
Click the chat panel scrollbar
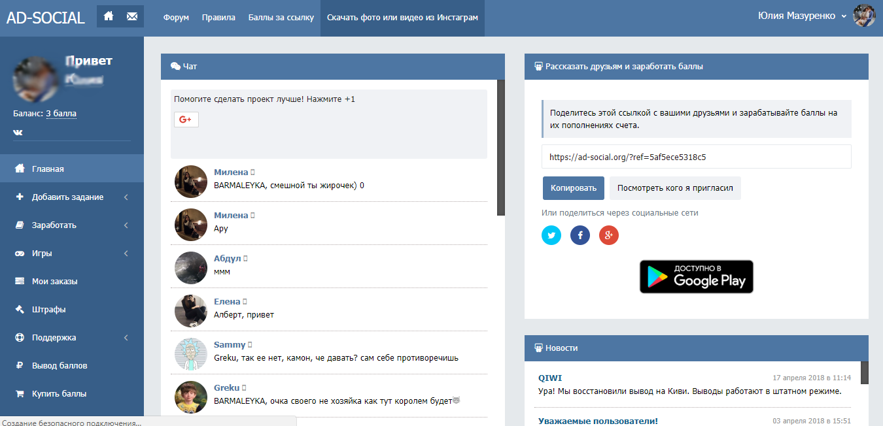[x=501, y=148]
